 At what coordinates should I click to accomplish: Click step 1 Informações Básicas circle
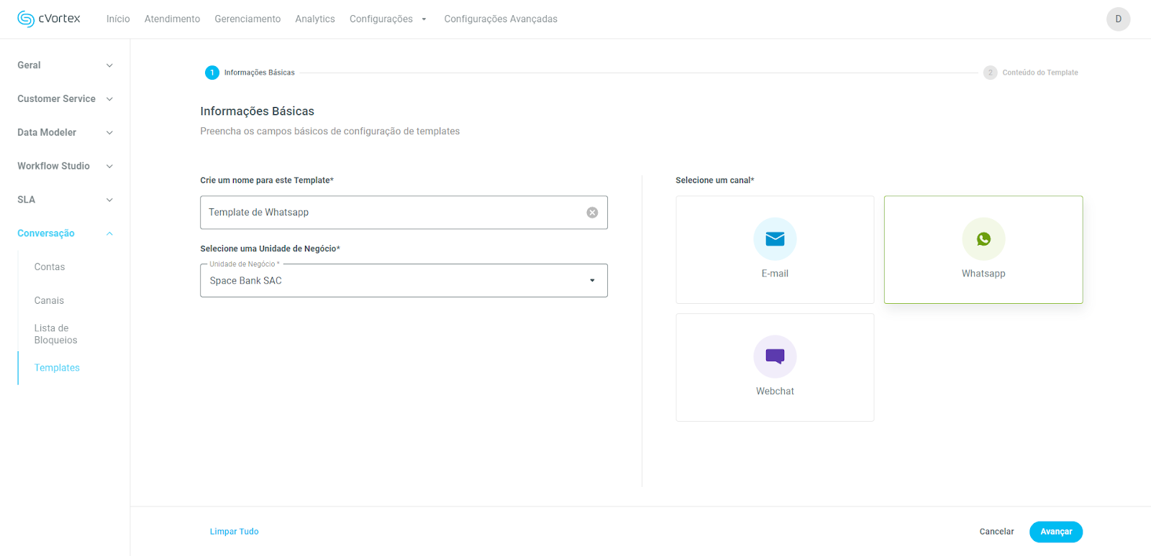pos(212,73)
